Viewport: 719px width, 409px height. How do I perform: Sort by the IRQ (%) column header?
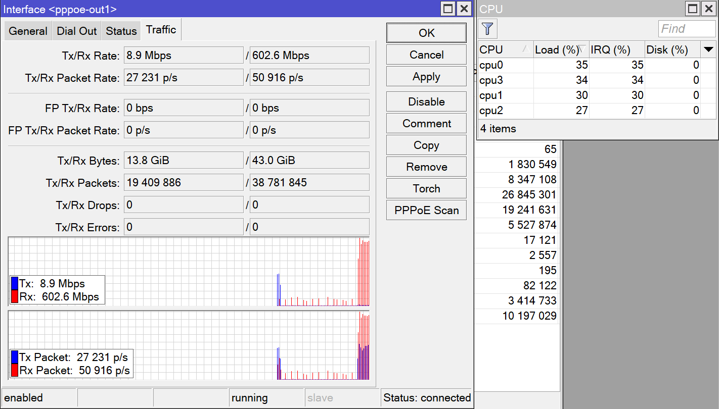[x=617, y=49]
